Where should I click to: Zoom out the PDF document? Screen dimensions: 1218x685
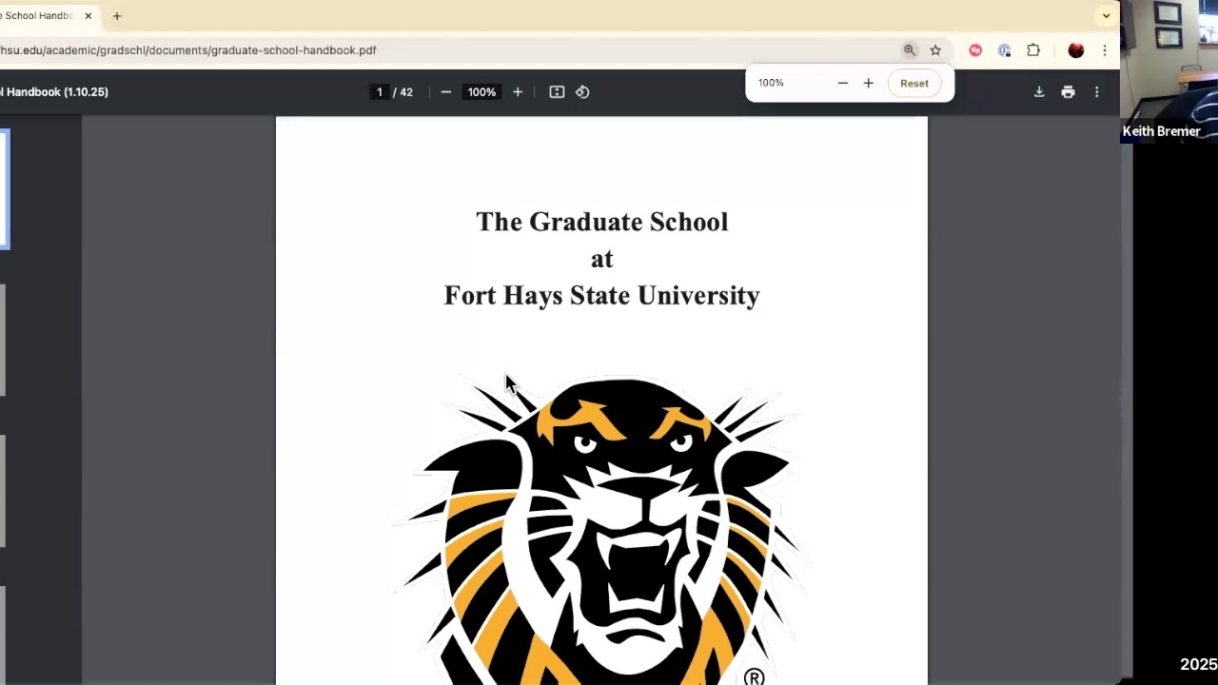pyautogui.click(x=445, y=92)
